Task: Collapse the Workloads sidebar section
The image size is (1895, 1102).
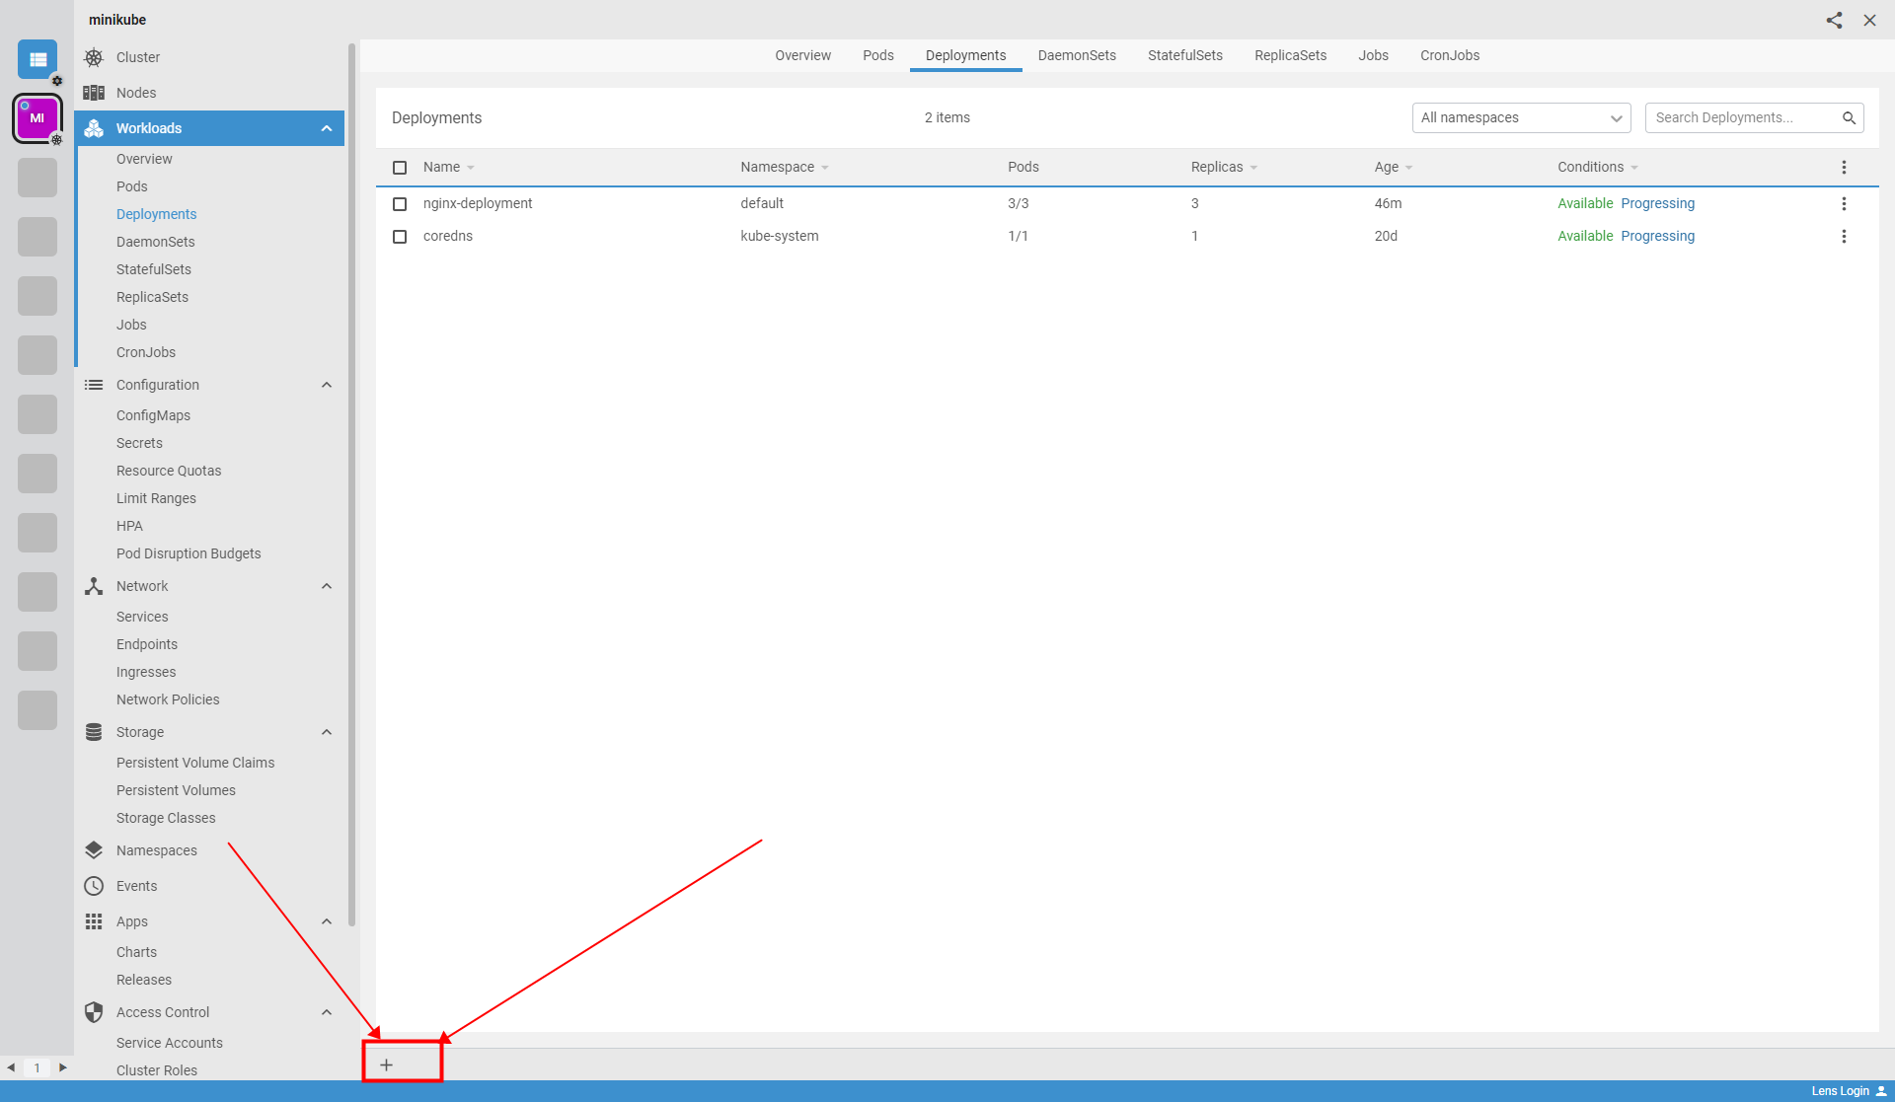Action: pos(327,128)
